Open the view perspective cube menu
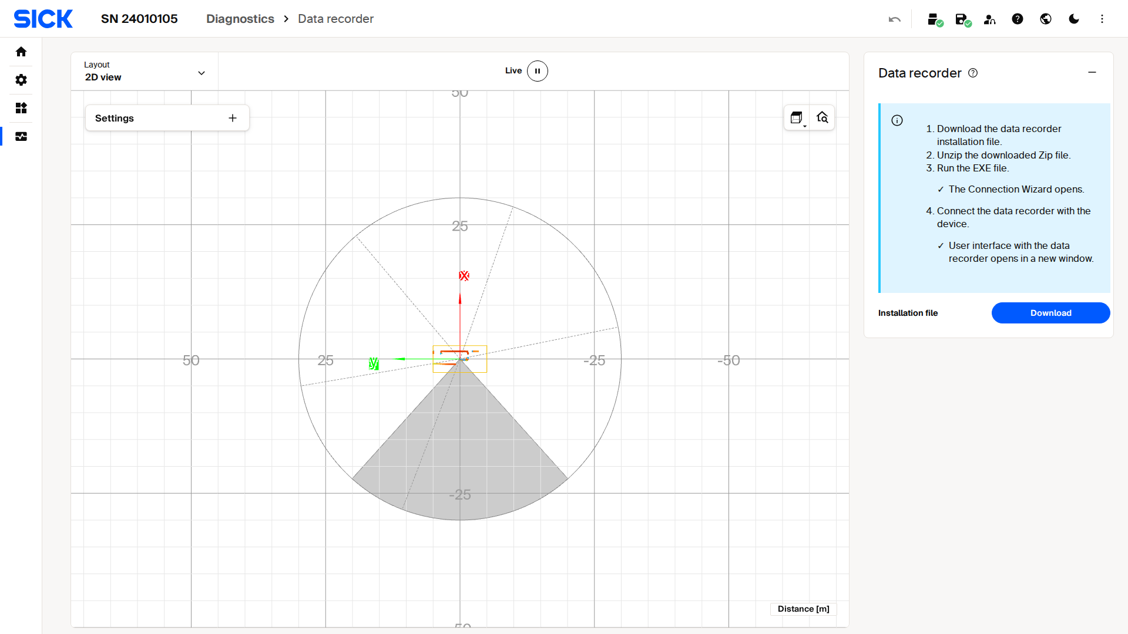 [797, 118]
